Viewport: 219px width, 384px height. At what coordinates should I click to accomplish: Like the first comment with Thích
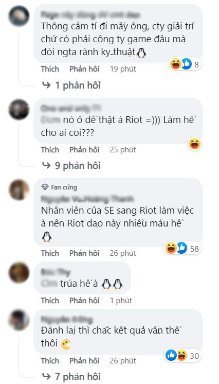[x=50, y=69]
